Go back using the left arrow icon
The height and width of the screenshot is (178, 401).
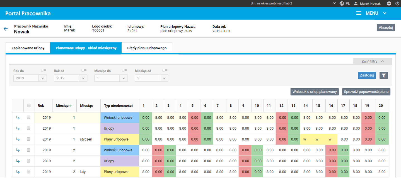click(6, 29)
